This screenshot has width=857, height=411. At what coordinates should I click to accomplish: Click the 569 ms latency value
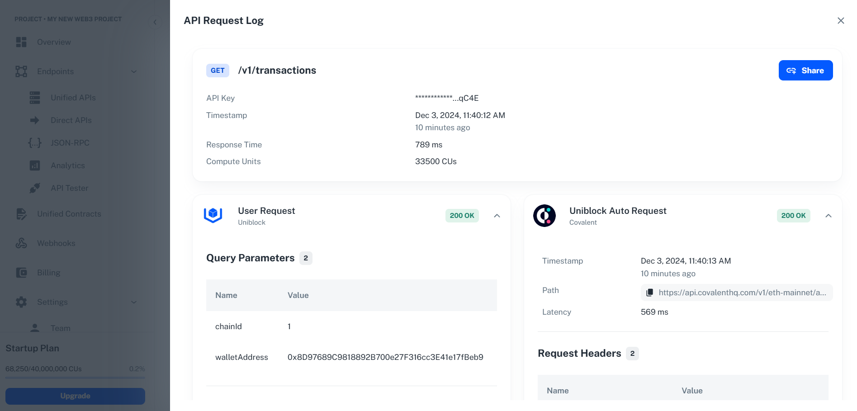(654, 312)
